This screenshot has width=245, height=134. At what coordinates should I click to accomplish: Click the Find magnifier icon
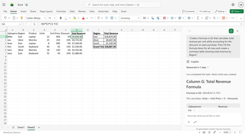click(x=214, y=18)
